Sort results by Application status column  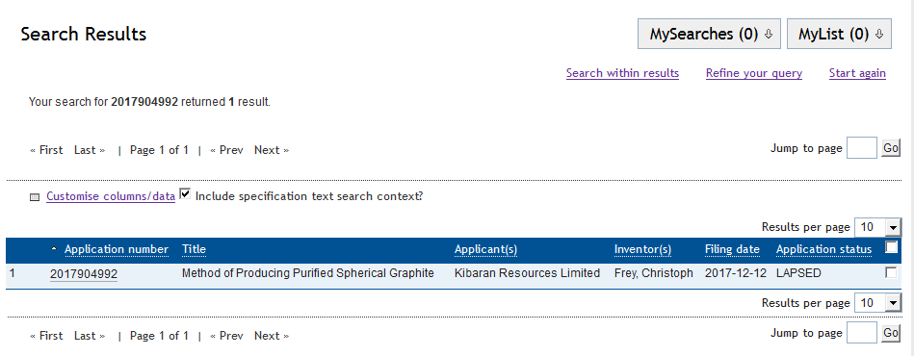(823, 249)
